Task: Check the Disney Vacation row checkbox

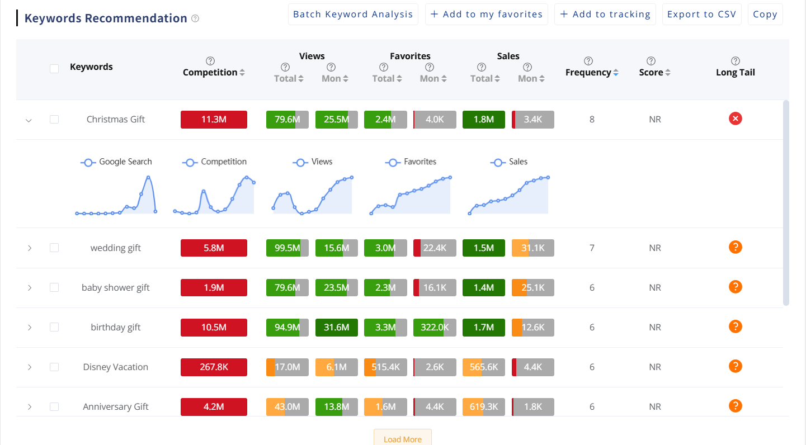Action: tap(54, 367)
